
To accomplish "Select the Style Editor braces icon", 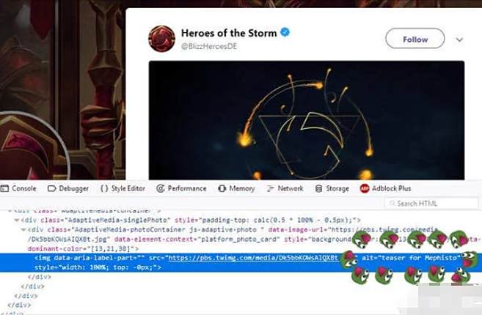I will tap(104, 188).
